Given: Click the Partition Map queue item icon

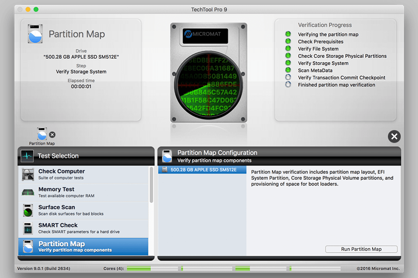Looking at the screenshot, I should (42, 134).
